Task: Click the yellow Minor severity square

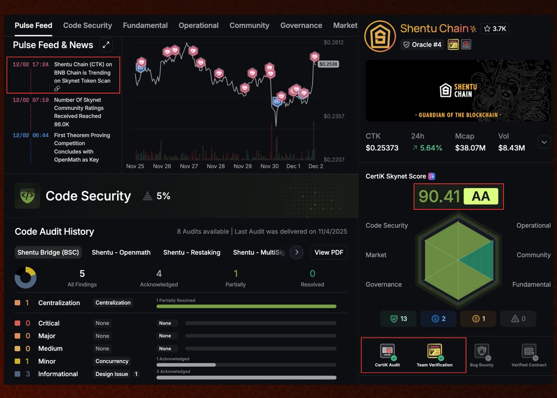Action: [17, 361]
